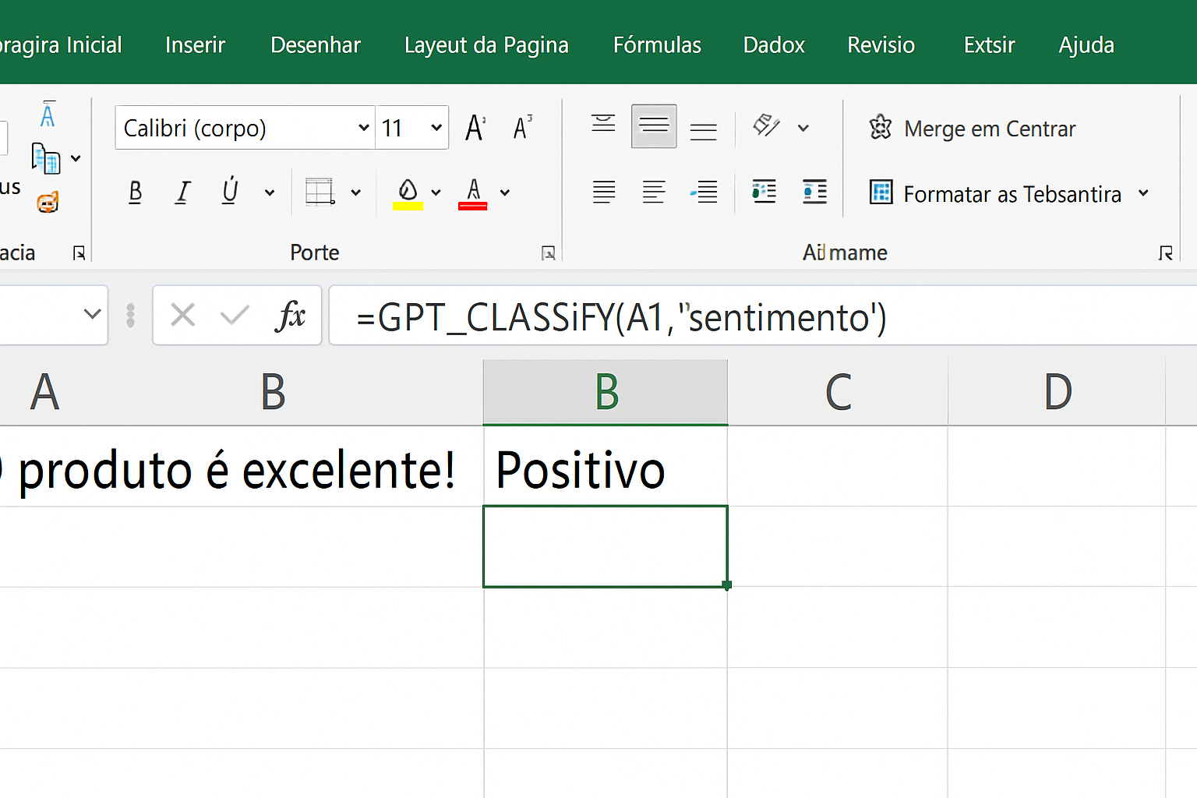Cancel formula entry with X icon
The image size is (1197, 798).
pos(183,315)
